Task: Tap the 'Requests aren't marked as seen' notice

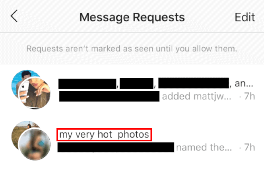Action: tap(132, 49)
